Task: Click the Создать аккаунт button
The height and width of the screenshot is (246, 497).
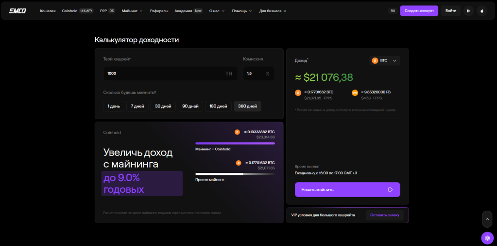Action: (x=419, y=11)
